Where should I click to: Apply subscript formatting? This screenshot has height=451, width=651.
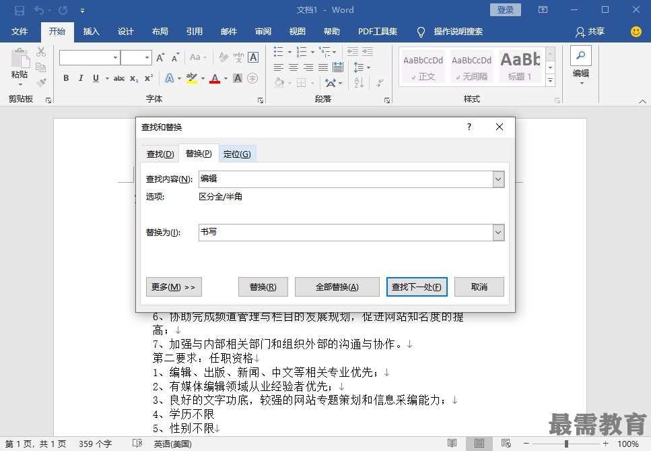(134, 78)
